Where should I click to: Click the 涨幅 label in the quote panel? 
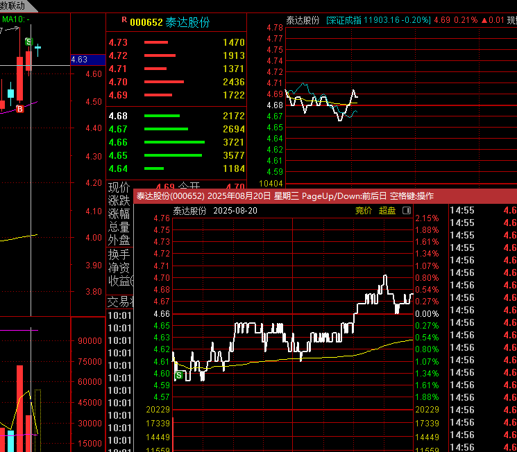[119, 214]
